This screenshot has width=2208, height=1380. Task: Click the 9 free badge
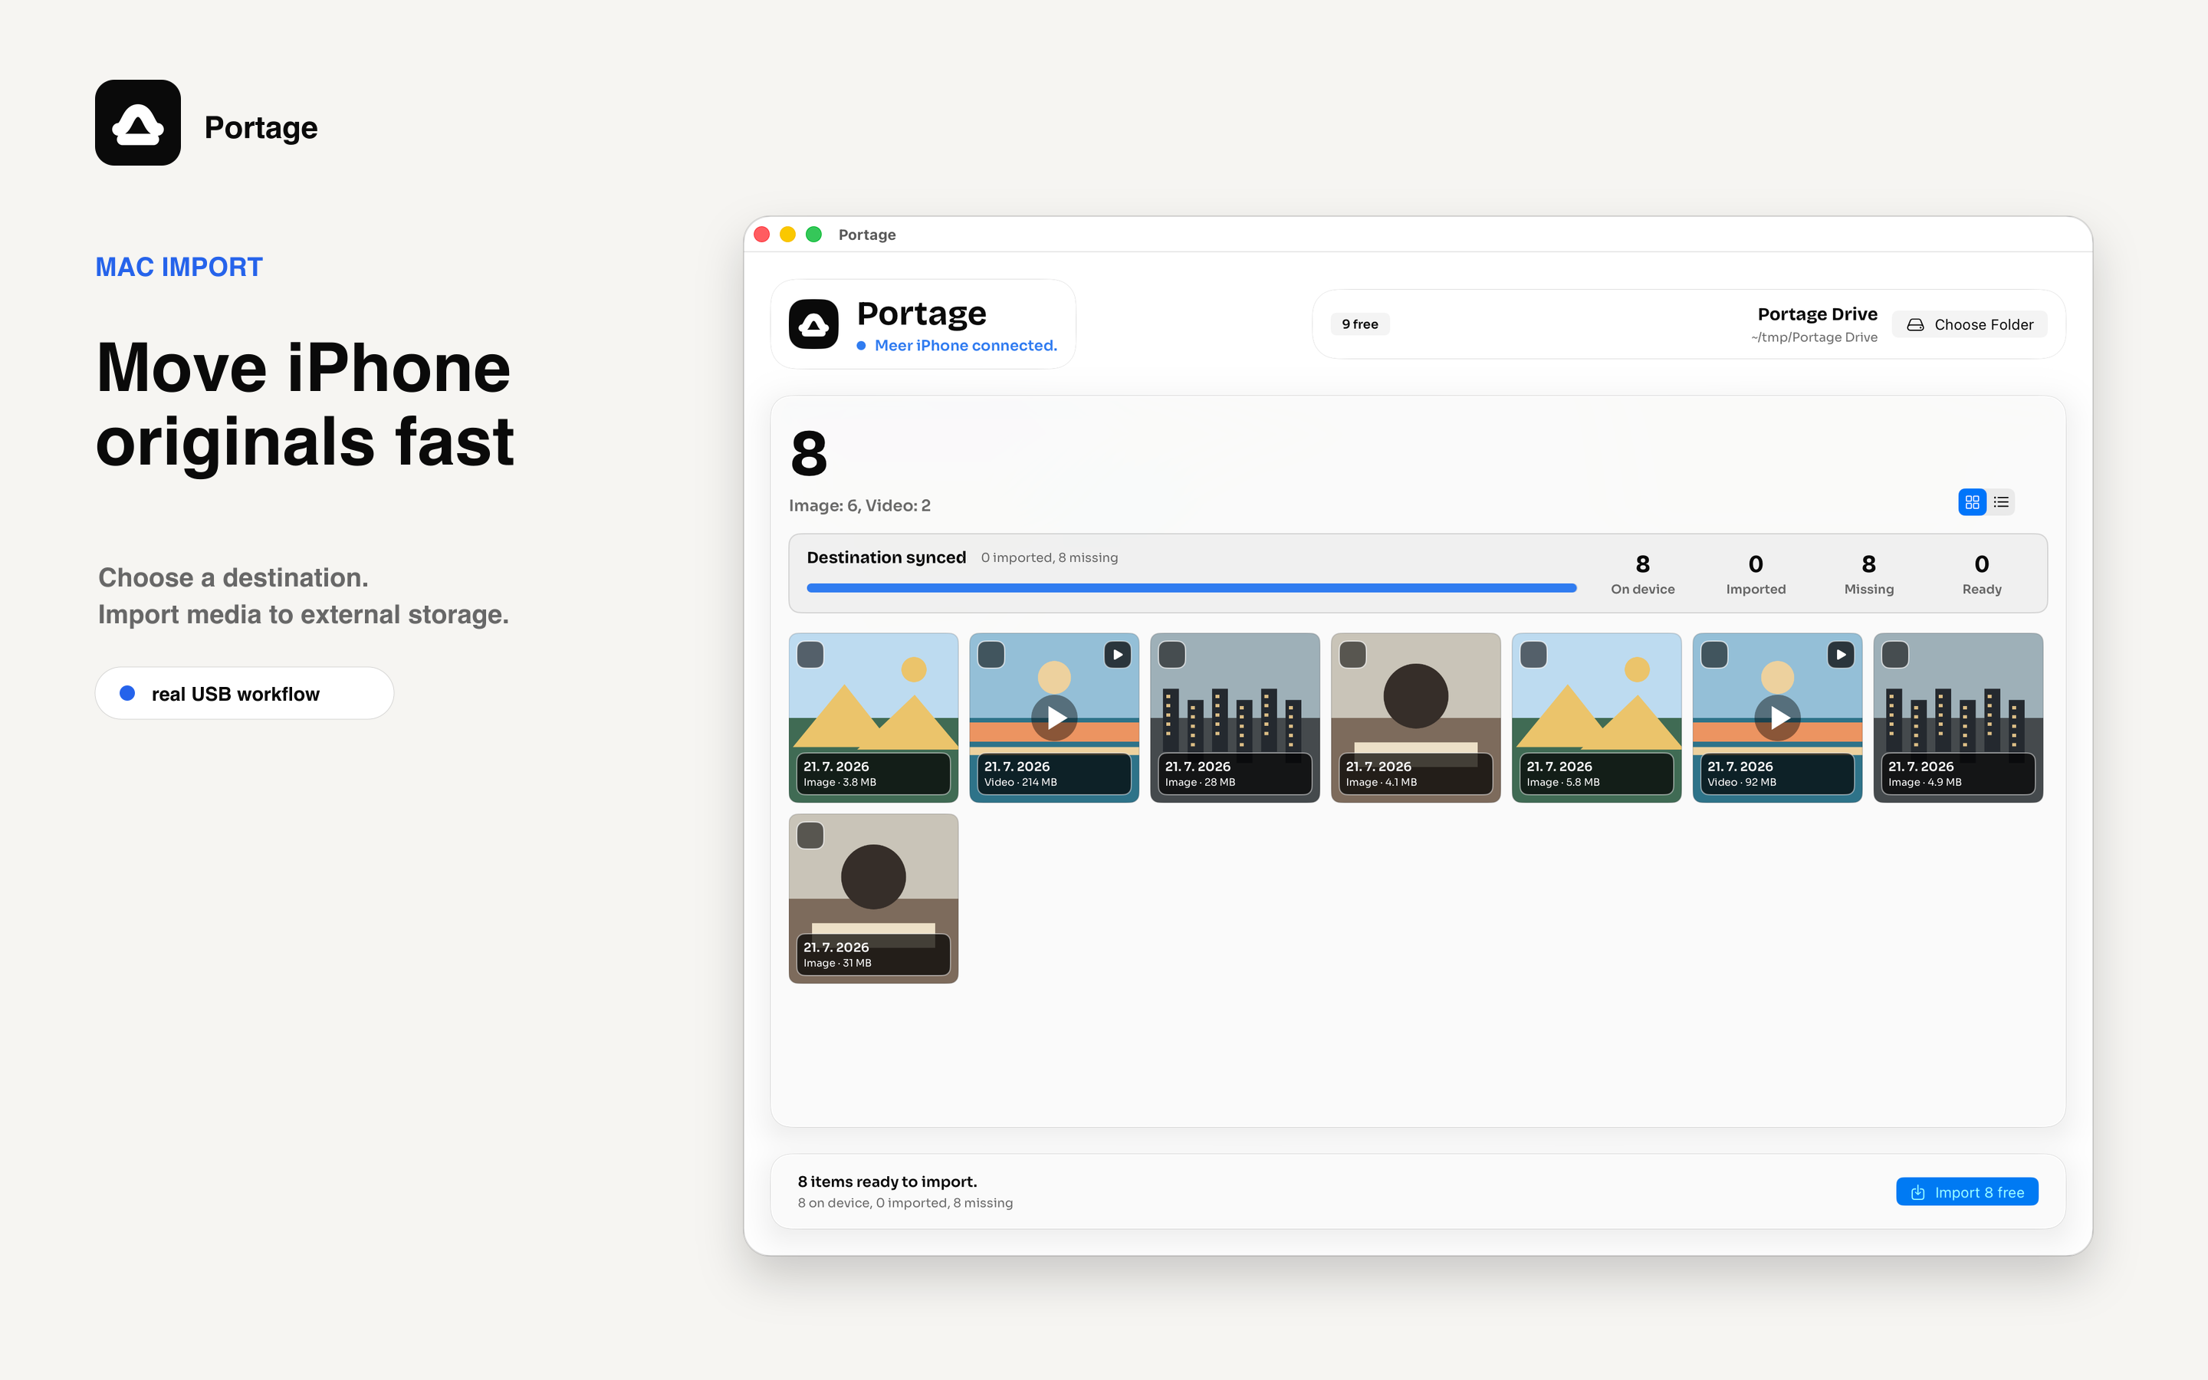click(1359, 324)
